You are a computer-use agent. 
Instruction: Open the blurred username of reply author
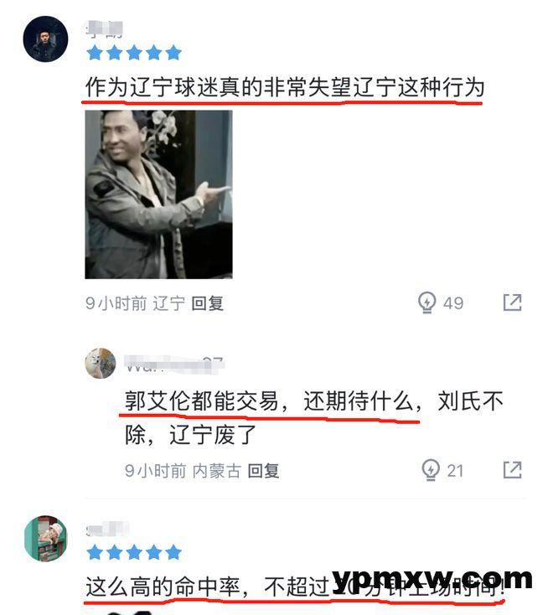[x=174, y=364]
